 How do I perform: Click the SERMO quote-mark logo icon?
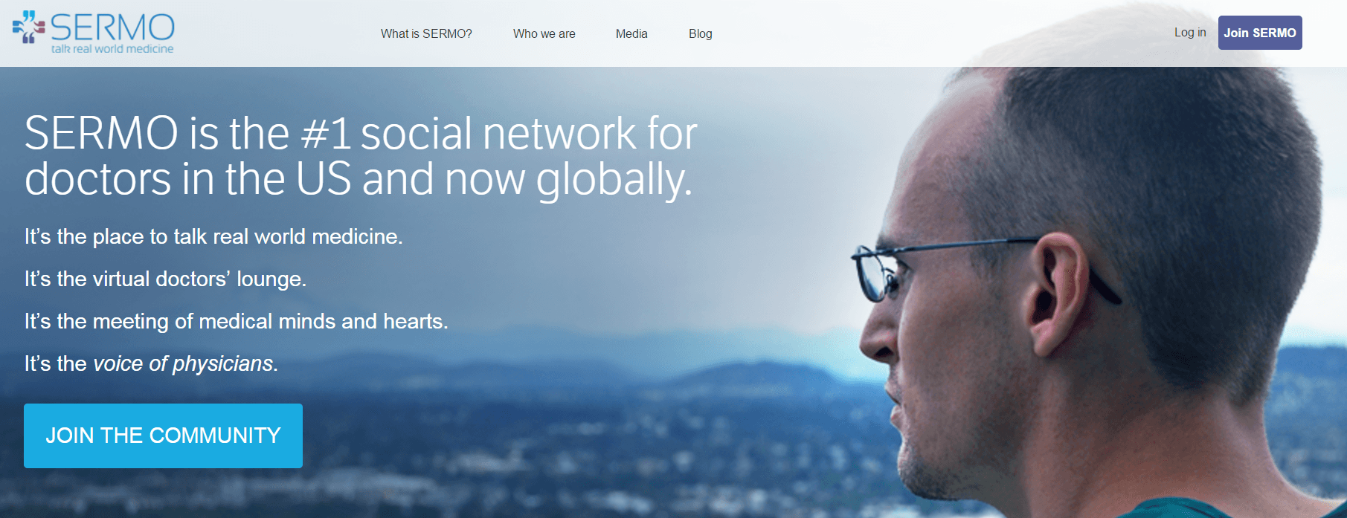click(x=29, y=27)
